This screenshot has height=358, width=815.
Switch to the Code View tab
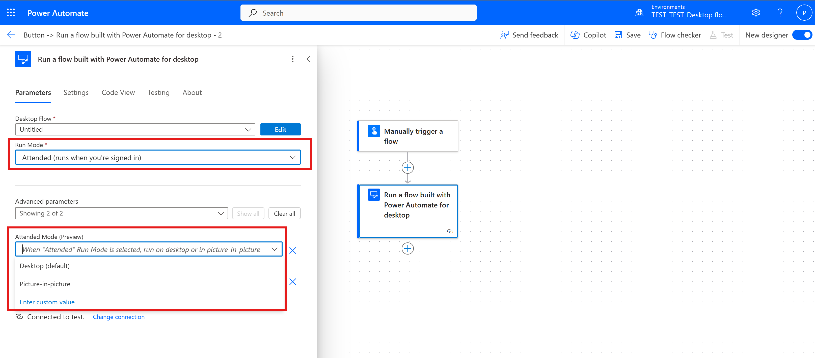click(x=118, y=92)
